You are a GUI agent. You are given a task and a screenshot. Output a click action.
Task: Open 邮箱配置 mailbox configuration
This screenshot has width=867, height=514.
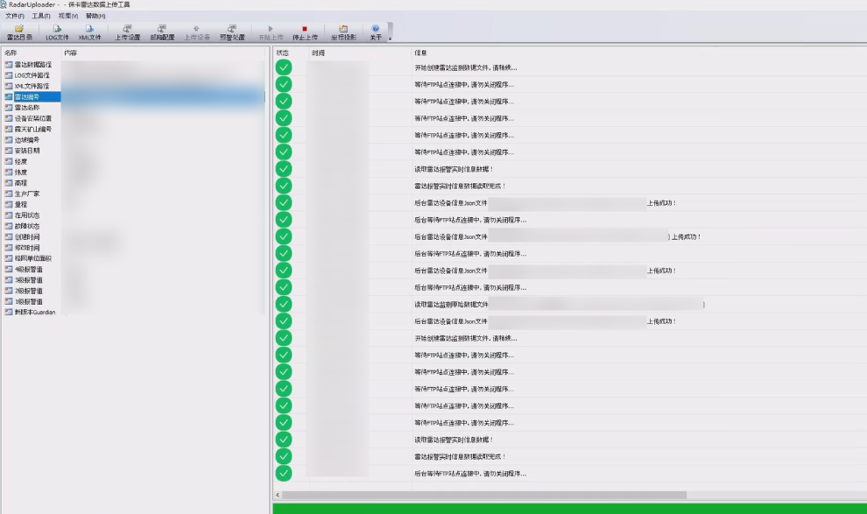[x=162, y=33]
